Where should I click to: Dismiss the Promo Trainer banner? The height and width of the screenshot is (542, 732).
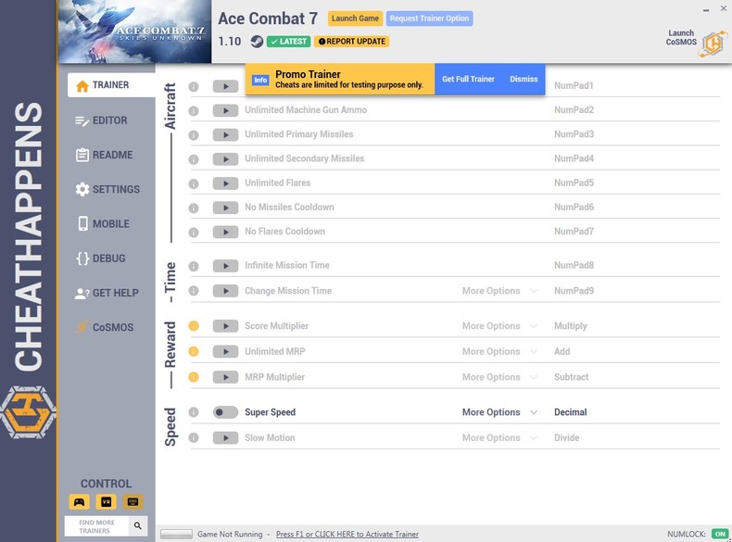(524, 80)
